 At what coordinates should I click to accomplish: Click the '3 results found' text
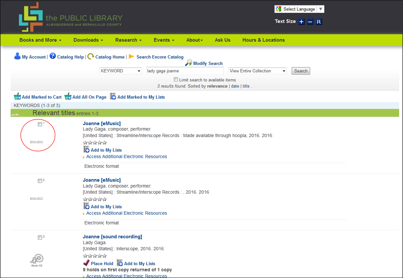(x=172, y=86)
